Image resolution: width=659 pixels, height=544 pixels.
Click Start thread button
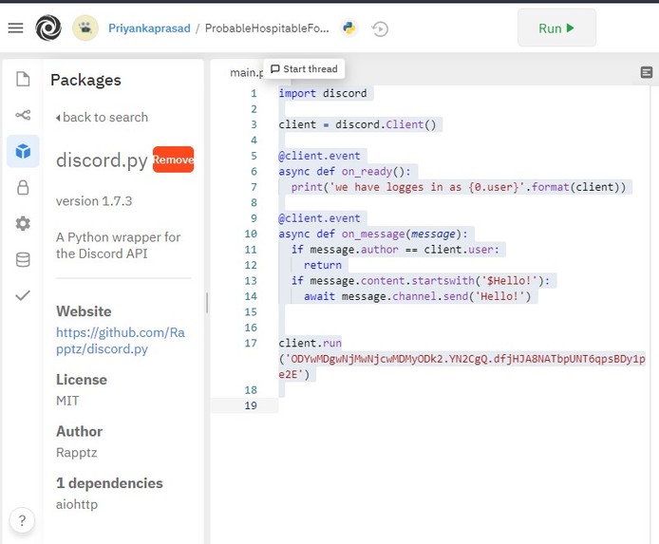point(304,69)
